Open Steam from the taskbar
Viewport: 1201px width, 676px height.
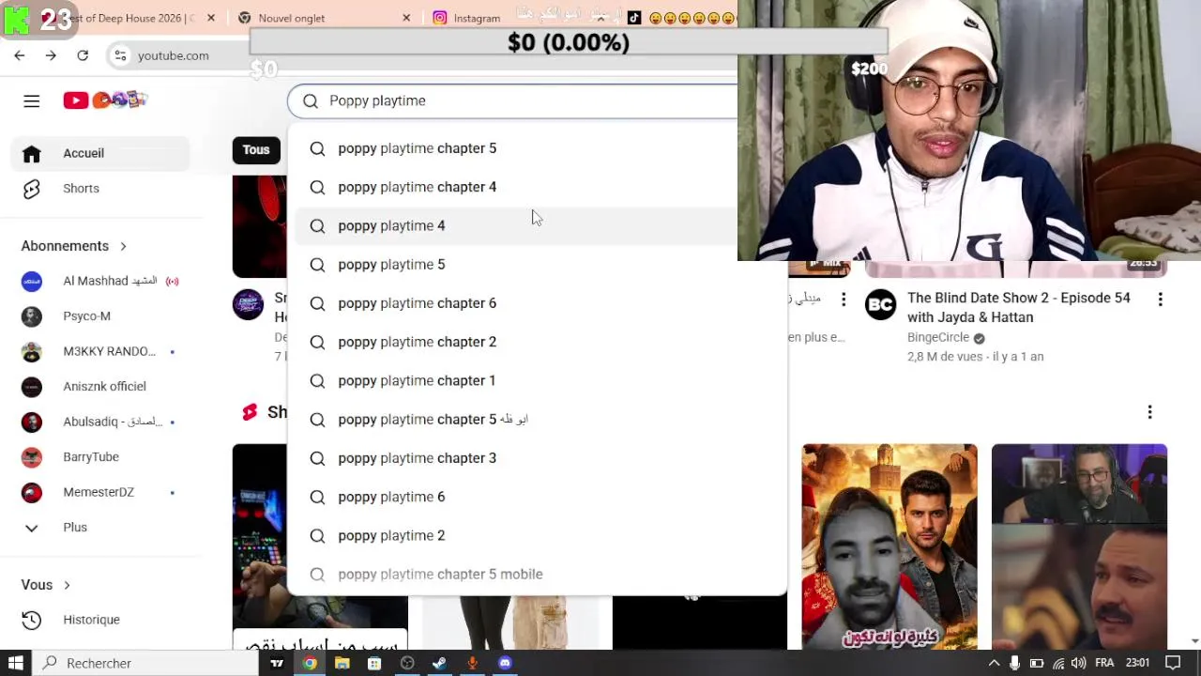[x=439, y=663]
